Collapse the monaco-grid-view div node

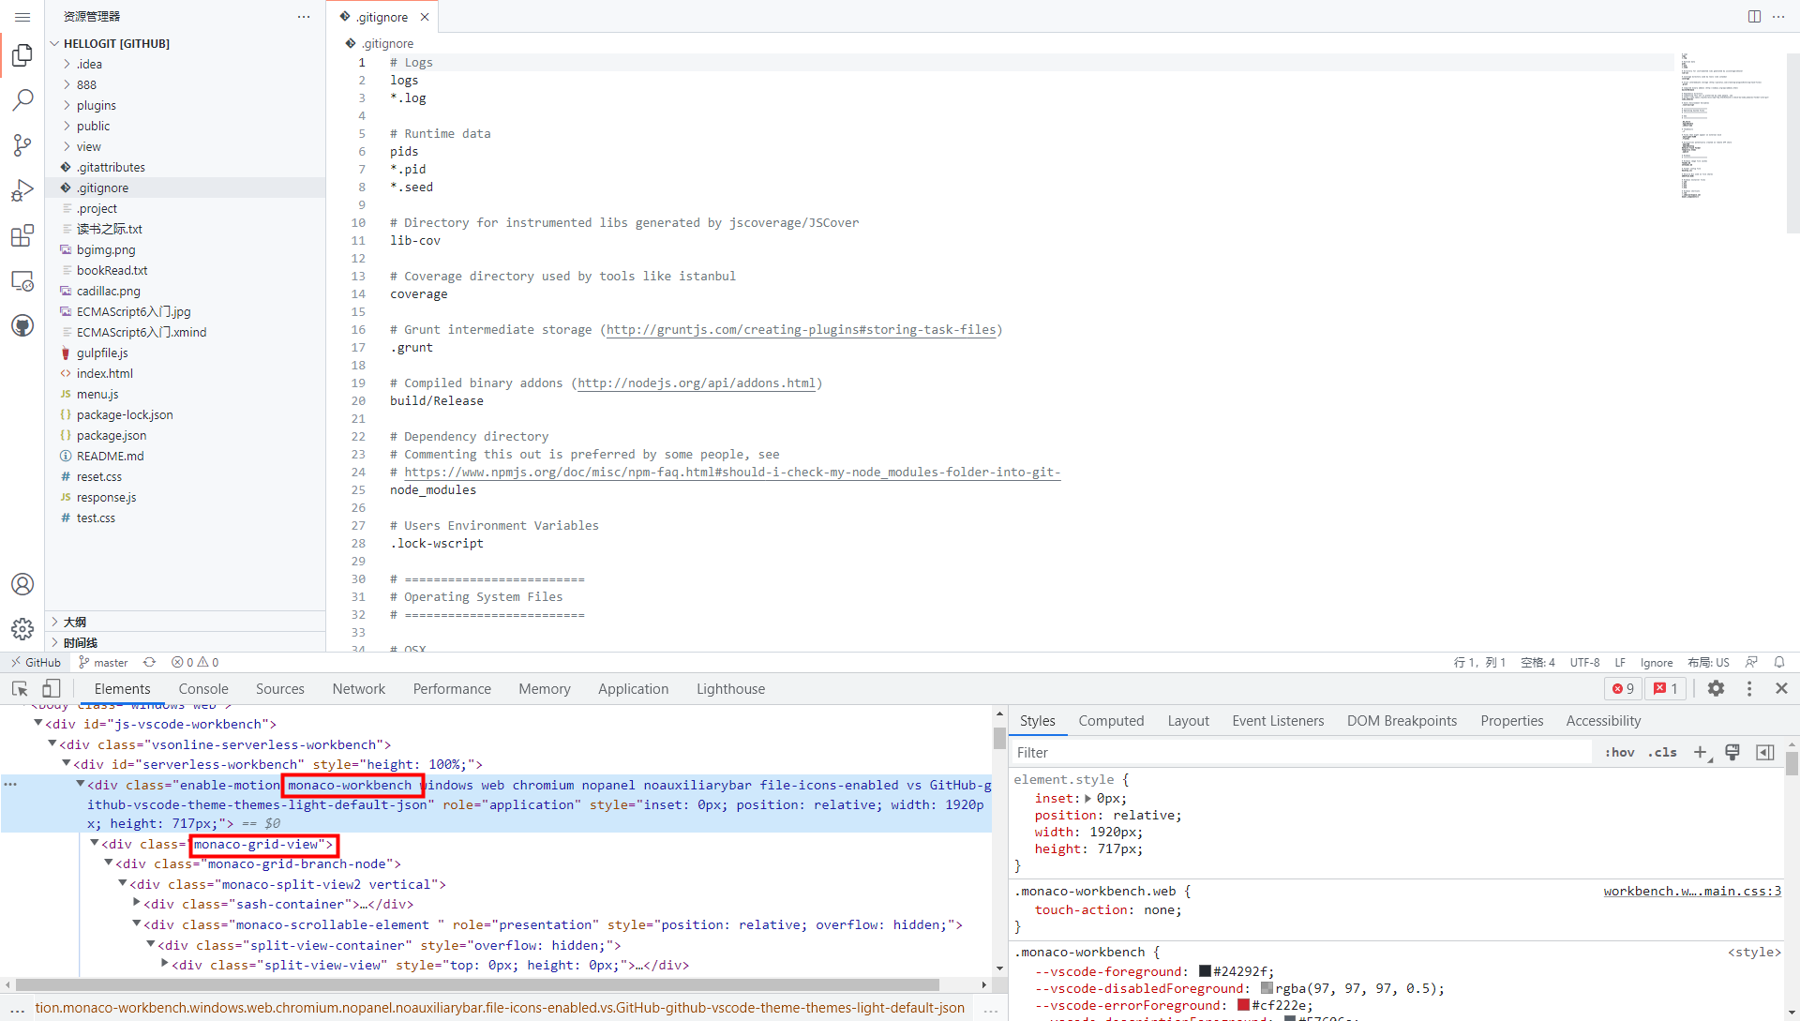(95, 844)
